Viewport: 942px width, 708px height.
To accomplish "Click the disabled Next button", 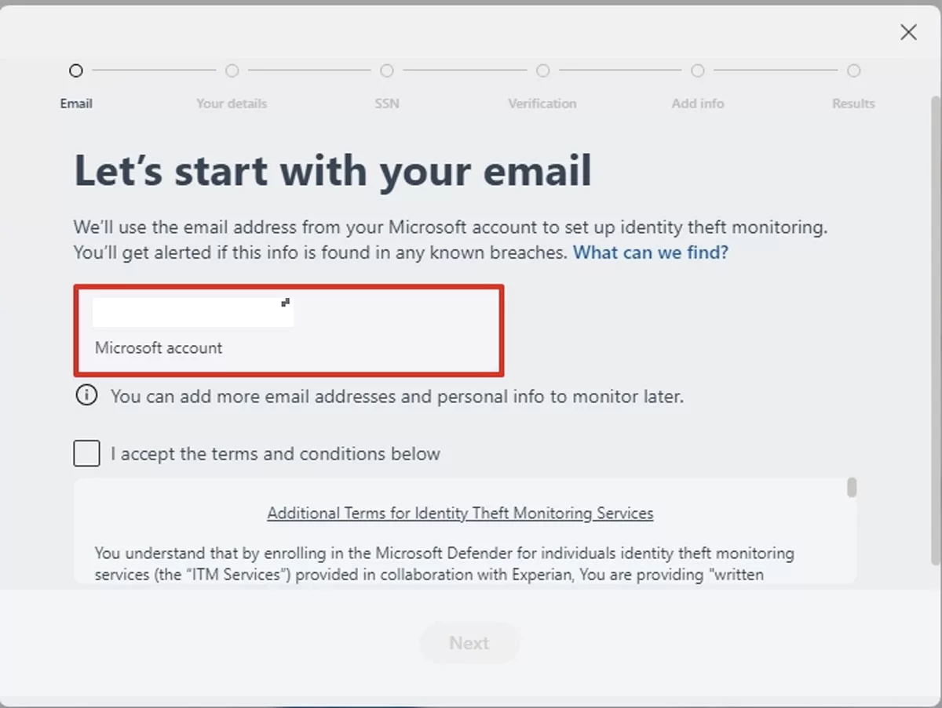I will [x=469, y=643].
